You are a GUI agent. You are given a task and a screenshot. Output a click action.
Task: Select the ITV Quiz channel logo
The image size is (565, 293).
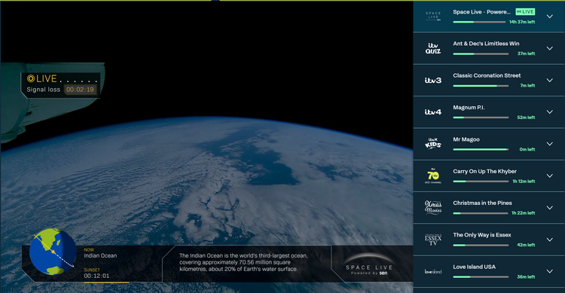433,48
